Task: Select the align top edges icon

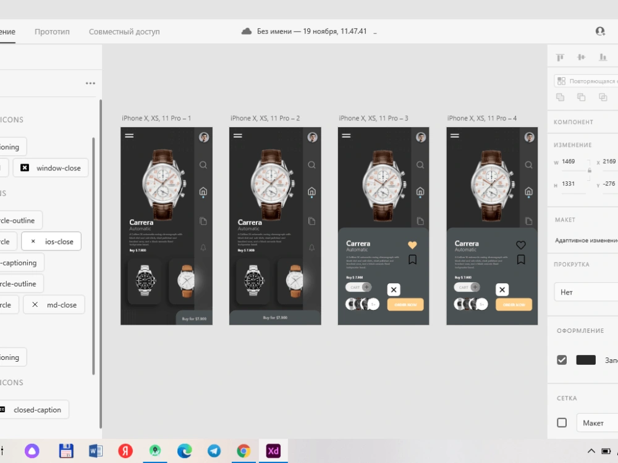Action: [x=559, y=57]
